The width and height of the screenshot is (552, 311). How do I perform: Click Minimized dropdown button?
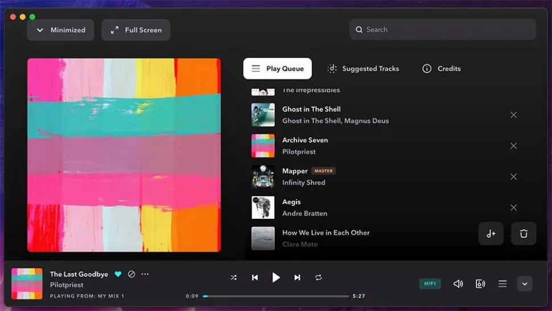click(60, 30)
